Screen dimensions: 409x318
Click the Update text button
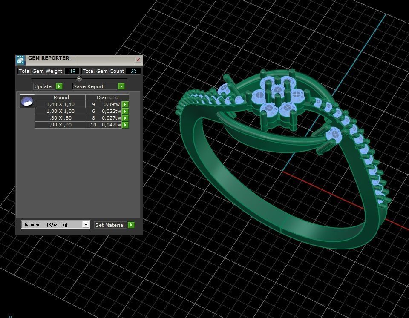pos(44,86)
